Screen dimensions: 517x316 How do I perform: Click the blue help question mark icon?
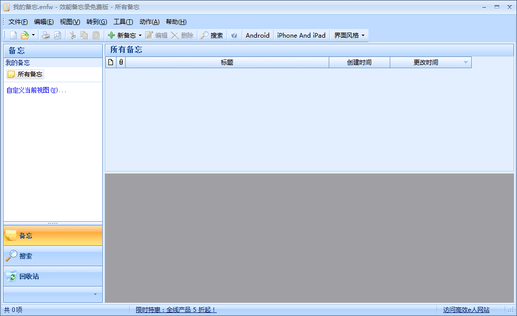(234, 35)
